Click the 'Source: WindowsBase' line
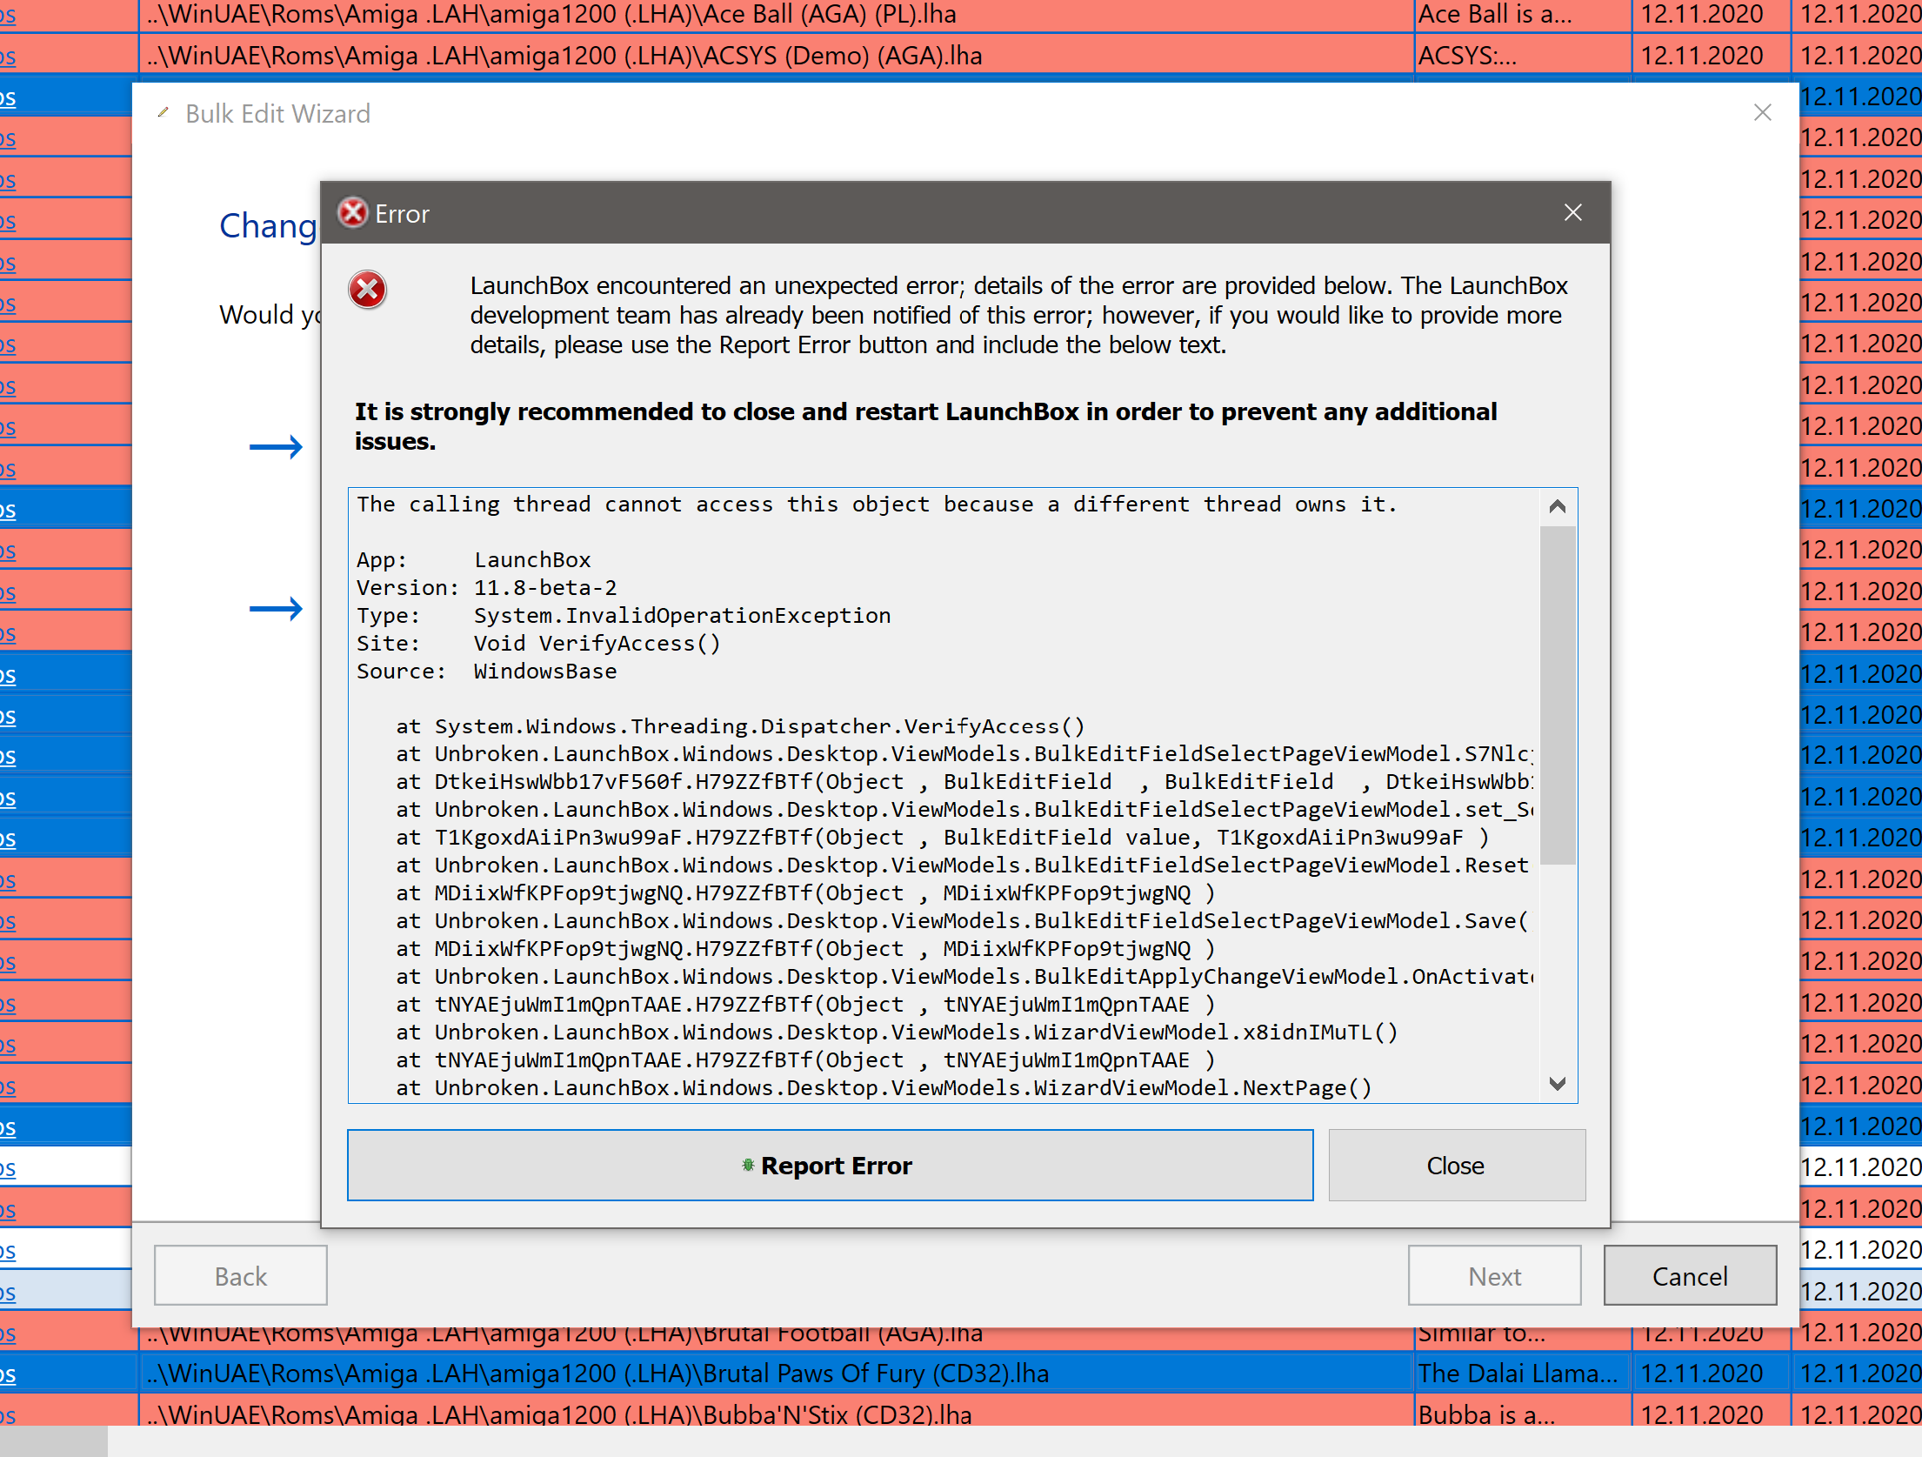 487,672
